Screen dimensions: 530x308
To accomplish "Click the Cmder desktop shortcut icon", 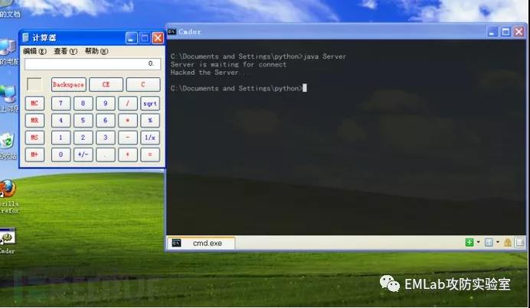I will tap(8, 237).
